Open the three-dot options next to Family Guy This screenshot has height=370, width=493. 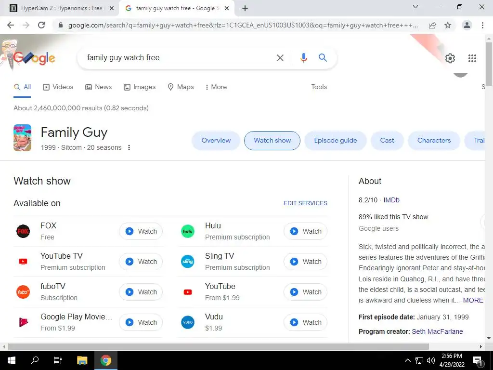[129, 147]
